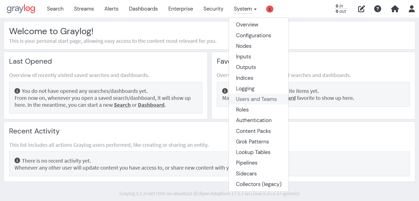Open the Security section
This screenshot has height=201, width=419.
pyautogui.click(x=213, y=9)
